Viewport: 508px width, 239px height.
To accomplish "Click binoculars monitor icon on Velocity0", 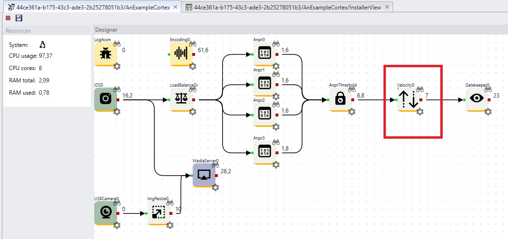I will [420, 89].
